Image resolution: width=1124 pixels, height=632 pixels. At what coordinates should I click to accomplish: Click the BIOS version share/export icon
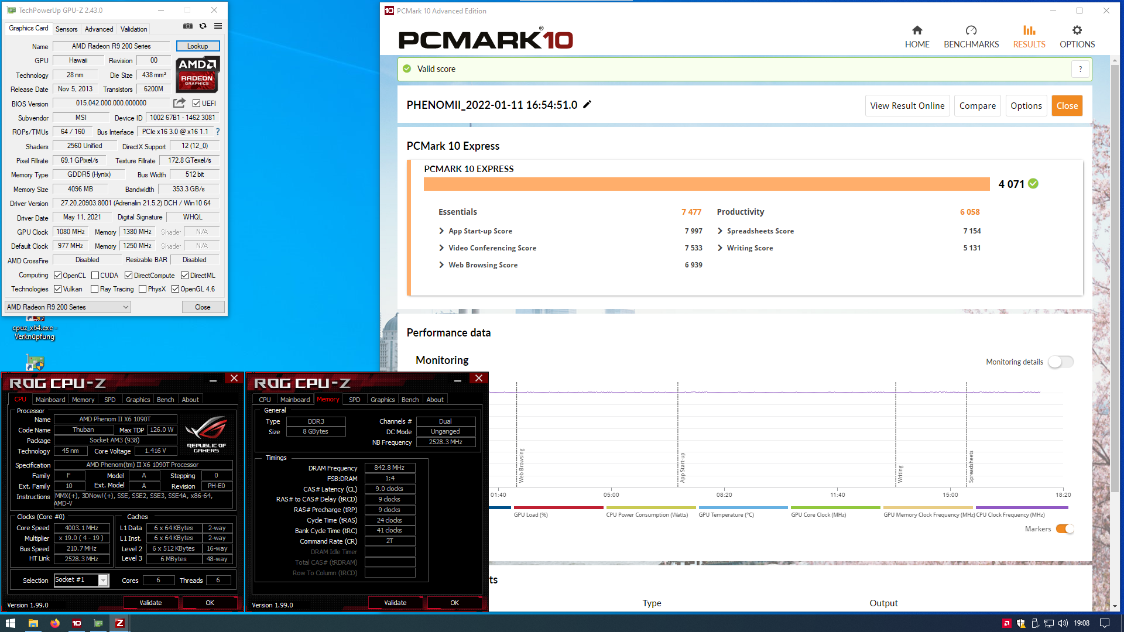(179, 103)
